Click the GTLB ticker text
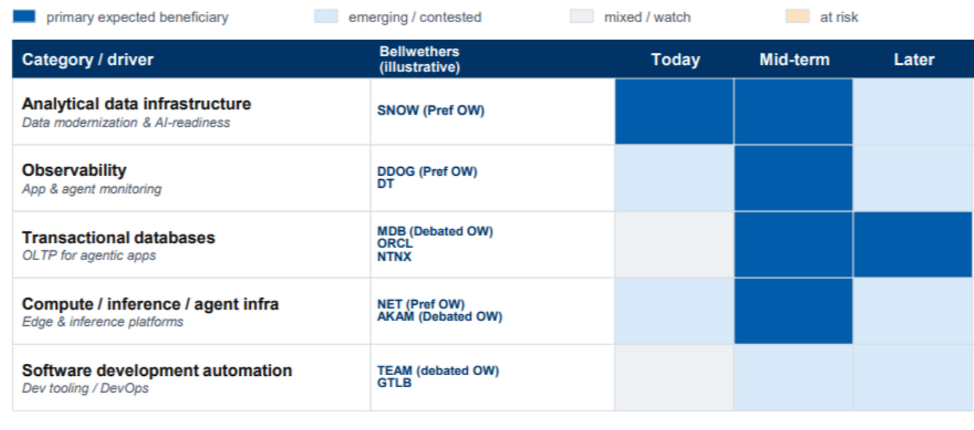This screenshot has width=974, height=430. click(x=394, y=383)
